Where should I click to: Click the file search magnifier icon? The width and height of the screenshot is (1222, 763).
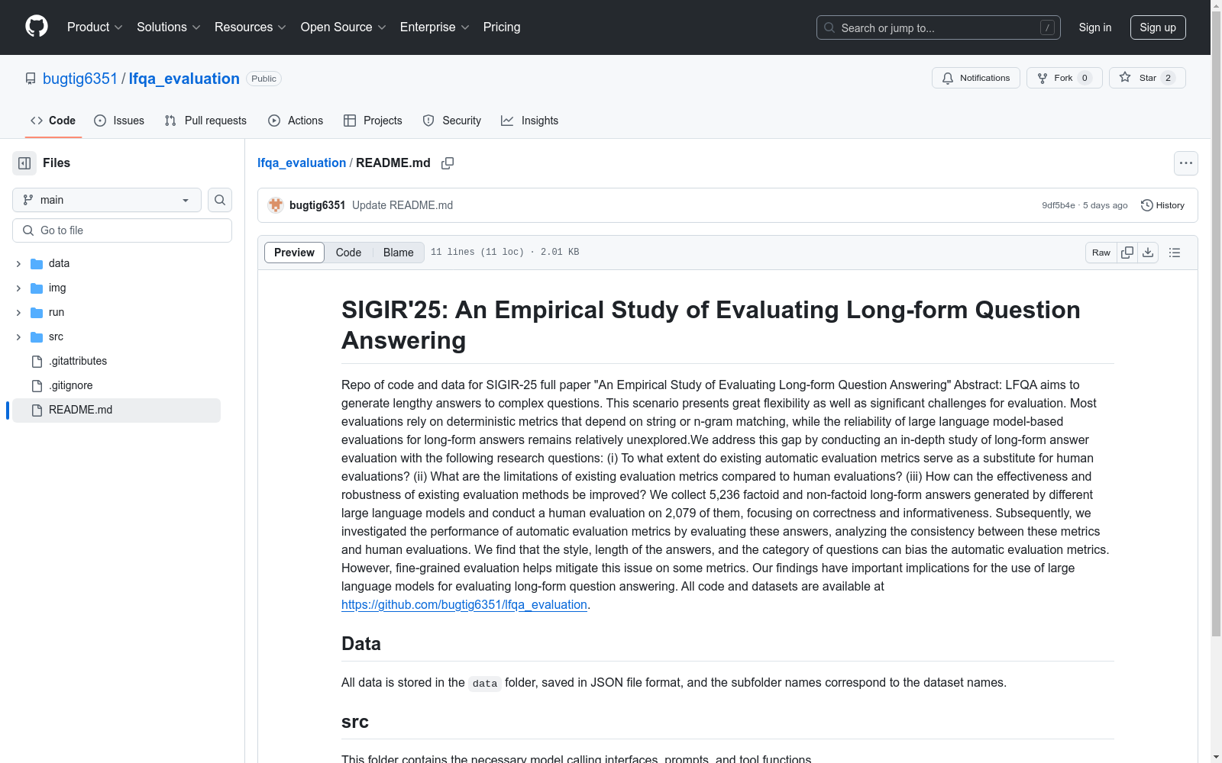pos(220,200)
